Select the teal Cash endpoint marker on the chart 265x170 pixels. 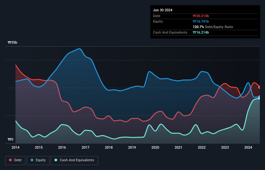click(260, 98)
